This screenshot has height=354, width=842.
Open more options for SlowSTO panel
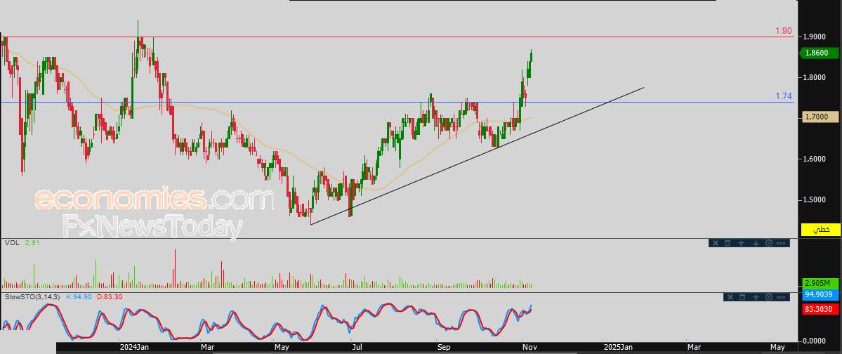point(781,298)
